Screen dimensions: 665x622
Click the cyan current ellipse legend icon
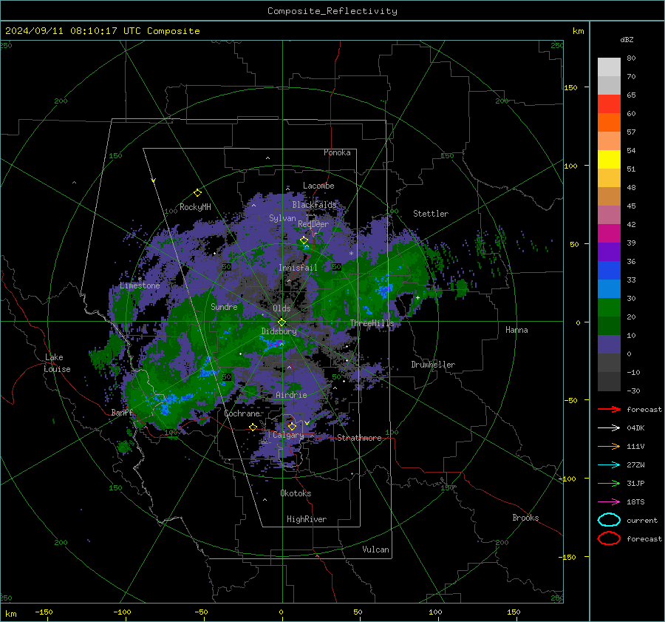(609, 520)
